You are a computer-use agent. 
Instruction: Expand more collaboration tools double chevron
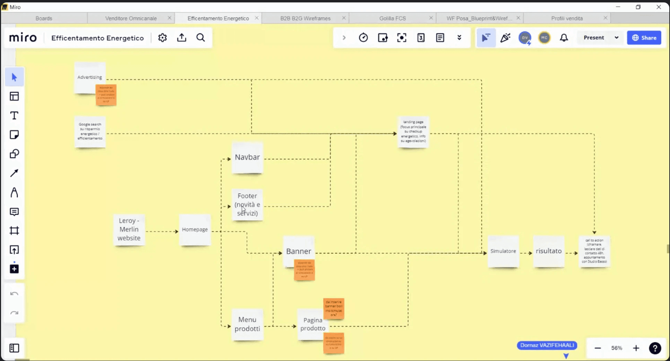point(459,38)
